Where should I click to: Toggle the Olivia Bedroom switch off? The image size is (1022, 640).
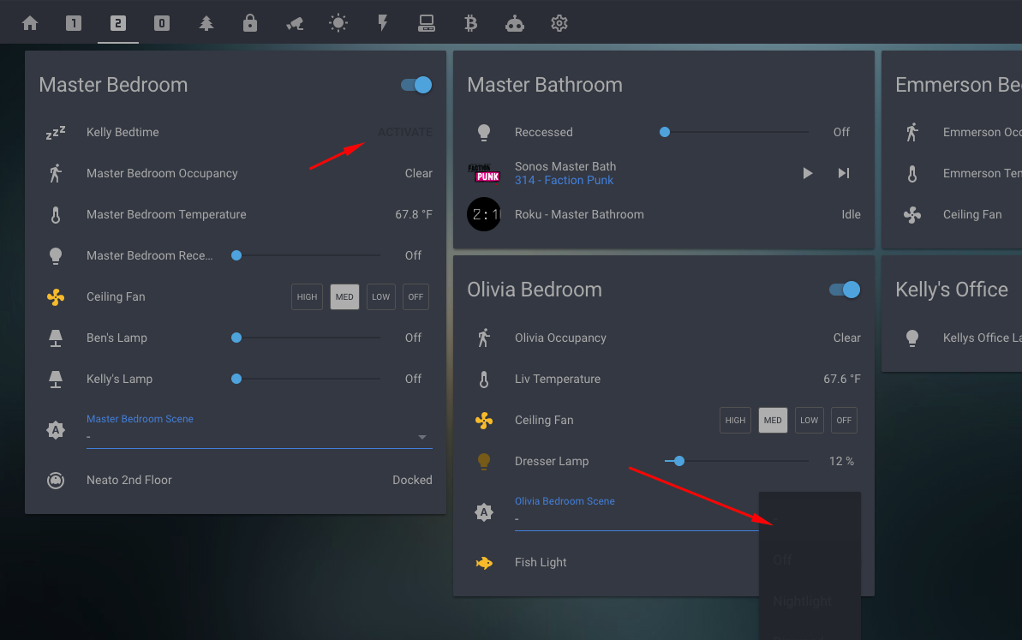click(844, 290)
